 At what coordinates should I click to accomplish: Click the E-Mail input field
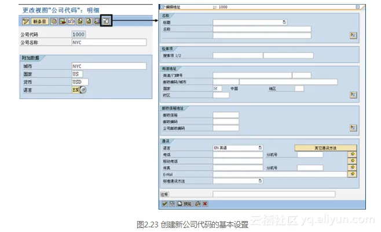click(x=280, y=174)
